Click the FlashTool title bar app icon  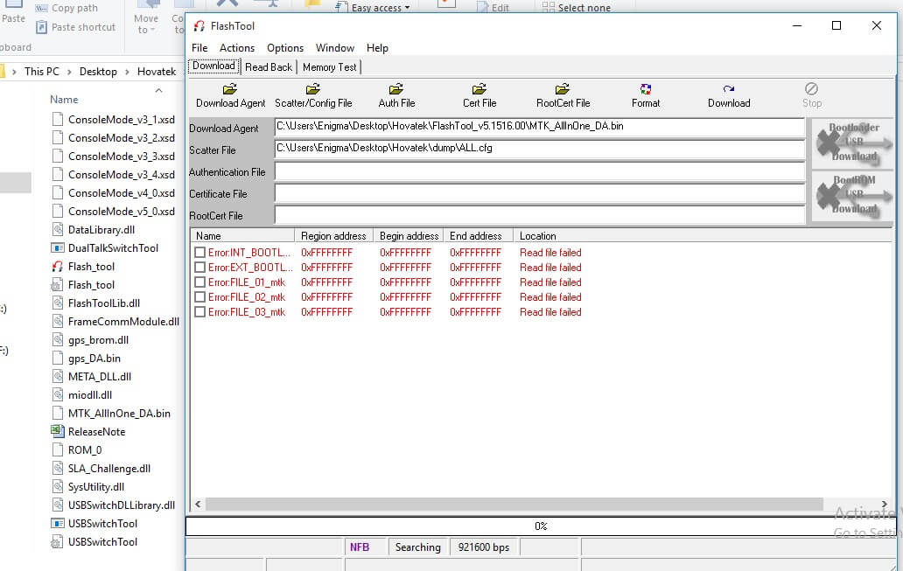pyautogui.click(x=199, y=26)
